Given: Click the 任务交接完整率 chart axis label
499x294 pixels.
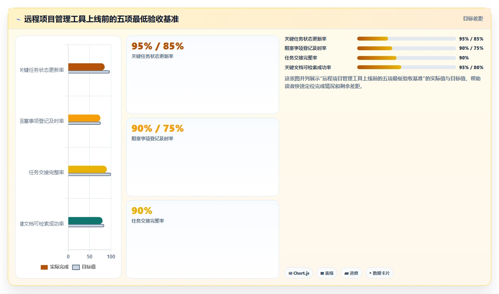Looking at the screenshot, I should pyautogui.click(x=46, y=172).
